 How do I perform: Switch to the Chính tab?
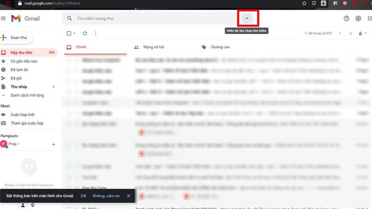95,47
